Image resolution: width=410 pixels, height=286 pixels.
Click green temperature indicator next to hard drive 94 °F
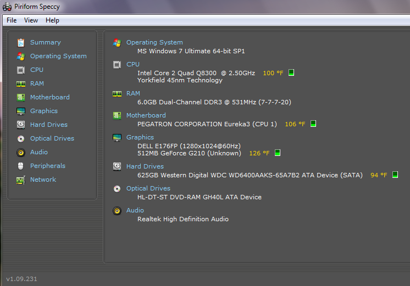[x=395, y=175]
